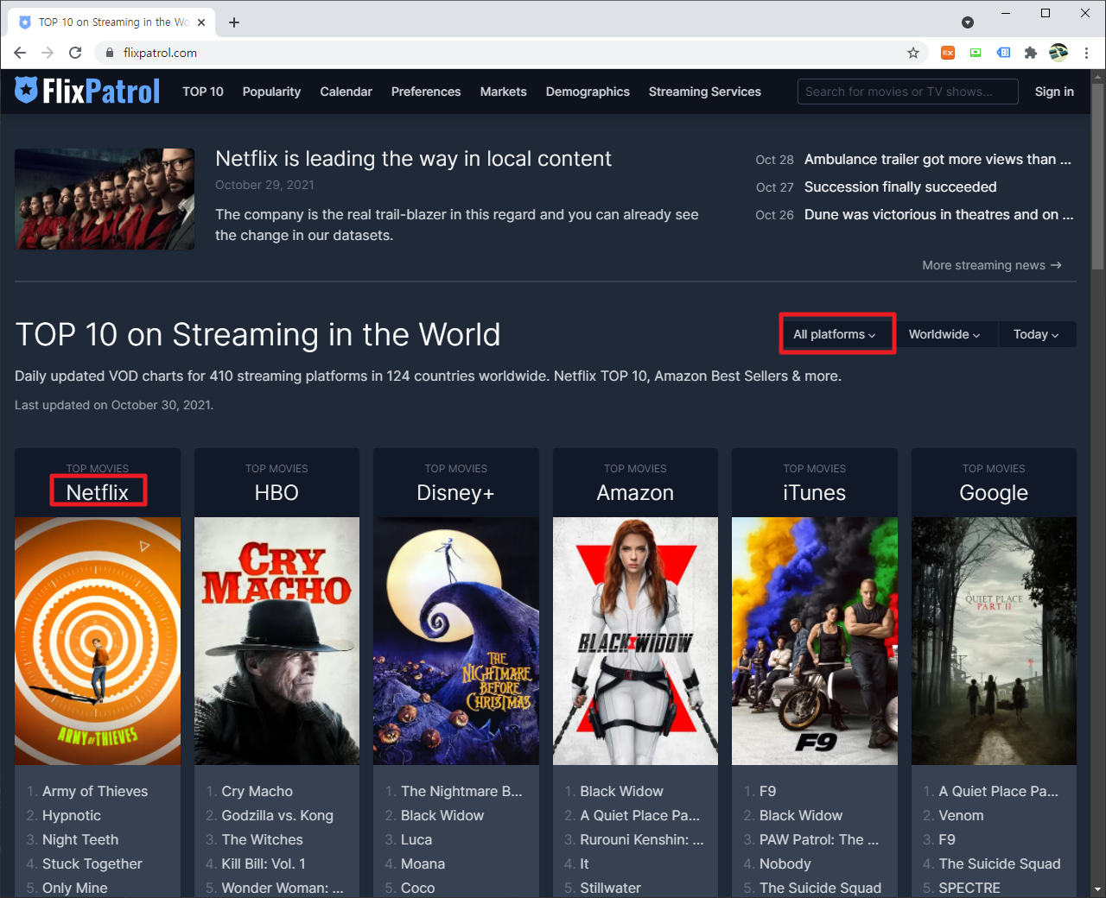Open Preferences menu item
The width and height of the screenshot is (1106, 898).
[x=426, y=92]
